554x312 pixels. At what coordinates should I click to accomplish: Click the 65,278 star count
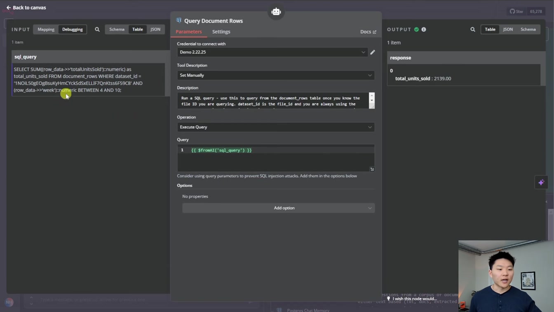click(536, 12)
